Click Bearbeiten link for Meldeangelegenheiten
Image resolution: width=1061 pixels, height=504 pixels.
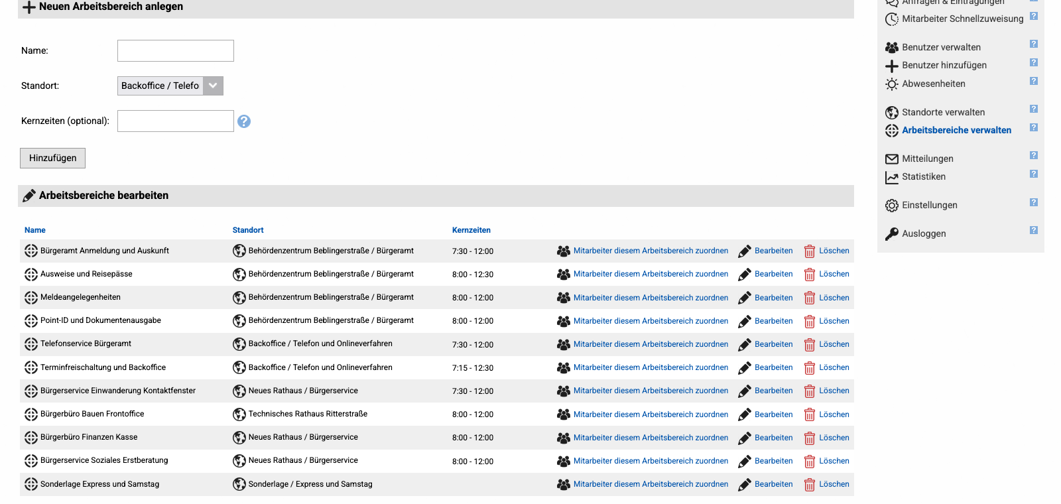[x=773, y=298]
